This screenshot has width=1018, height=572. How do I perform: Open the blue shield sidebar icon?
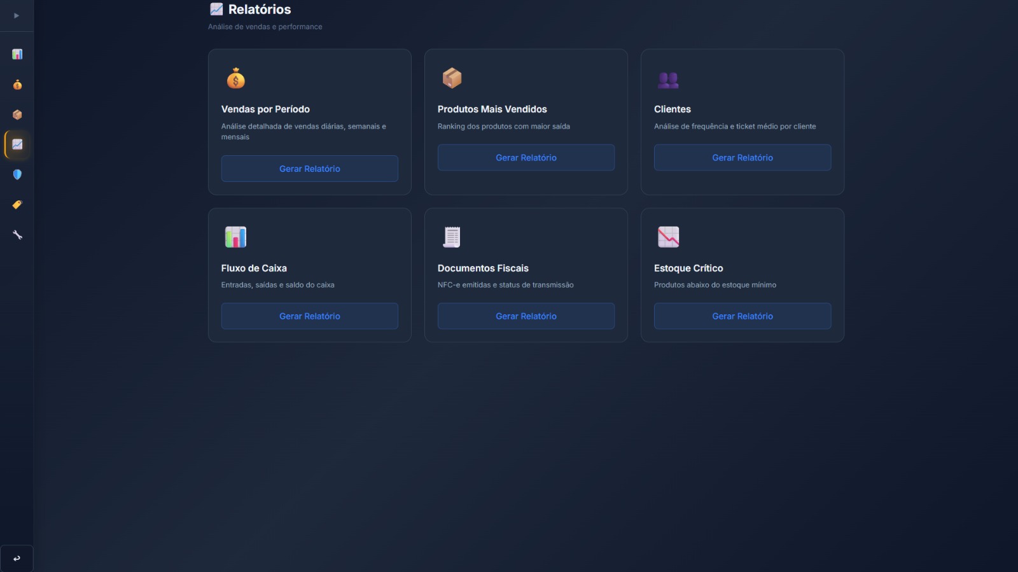coord(17,174)
